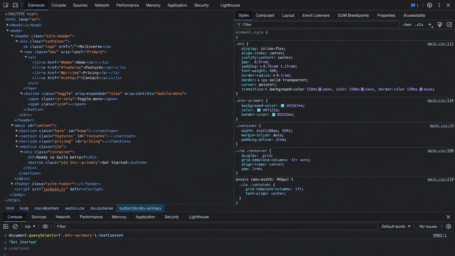455x256 pixels.
Task: Click the No Issues button
Action: (x=428, y=226)
